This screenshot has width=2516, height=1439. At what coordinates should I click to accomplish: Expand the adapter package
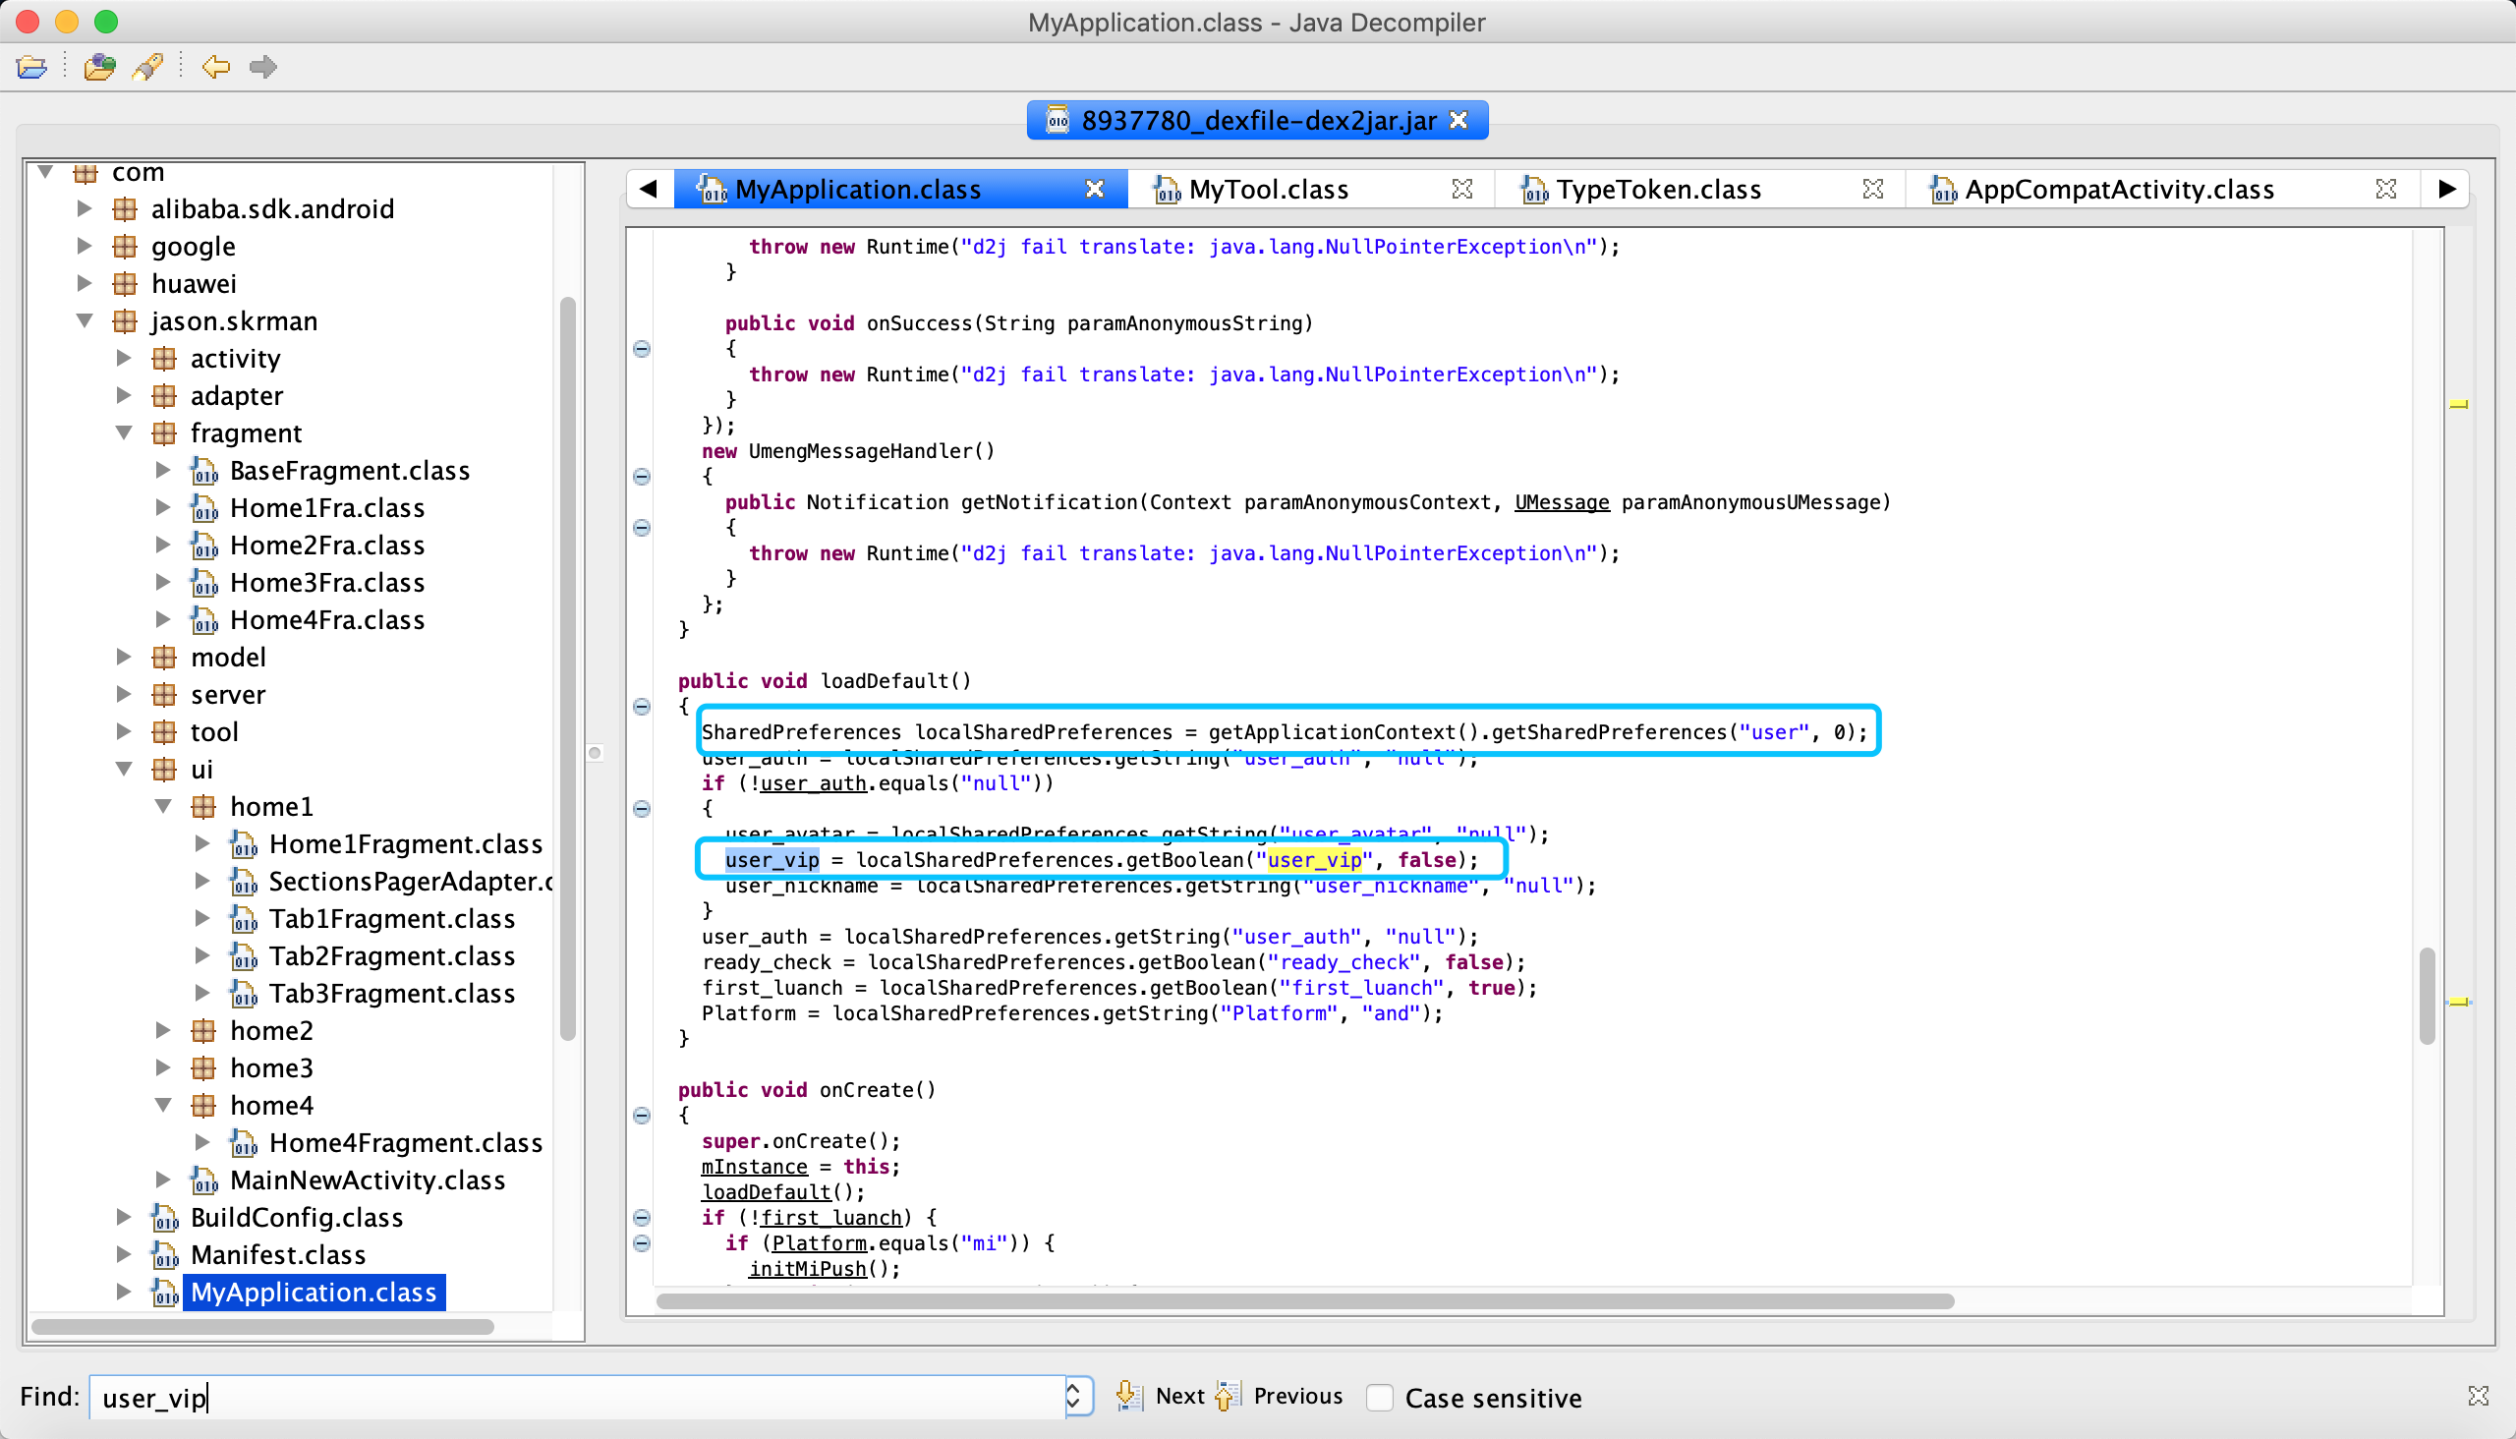point(125,395)
